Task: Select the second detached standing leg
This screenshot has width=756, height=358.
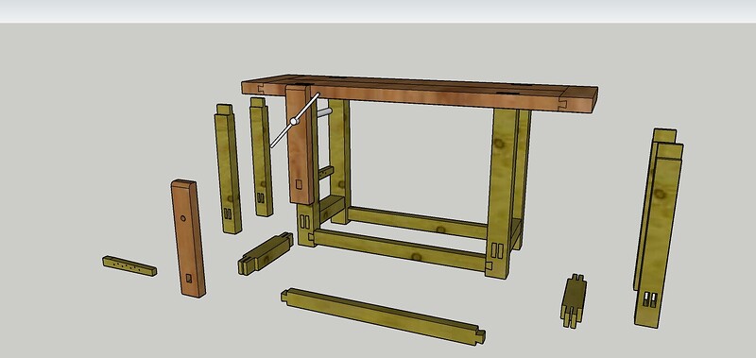Action: [261, 157]
